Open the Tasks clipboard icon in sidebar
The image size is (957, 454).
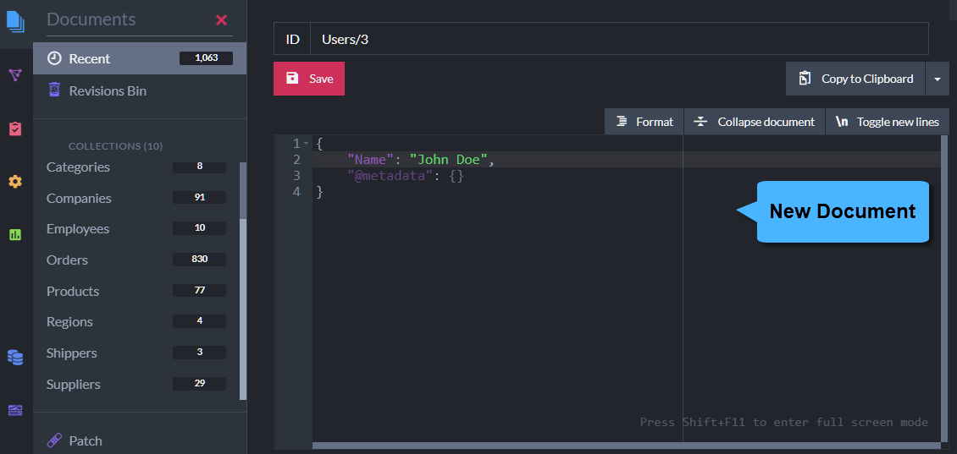click(x=15, y=129)
